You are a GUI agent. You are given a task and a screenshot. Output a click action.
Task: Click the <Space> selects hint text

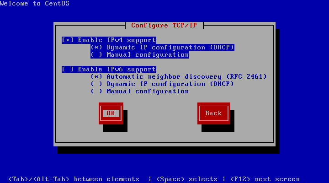(x=187, y=179)
